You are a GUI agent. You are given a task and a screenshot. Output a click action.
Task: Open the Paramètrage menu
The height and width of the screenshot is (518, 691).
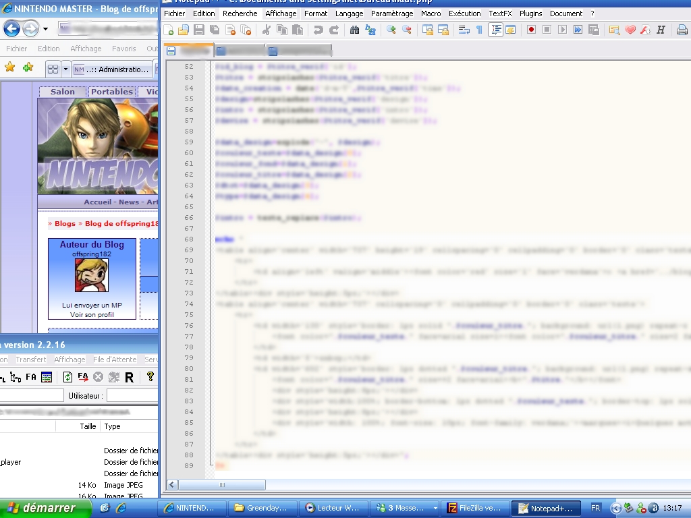click(x=392, y=13)
